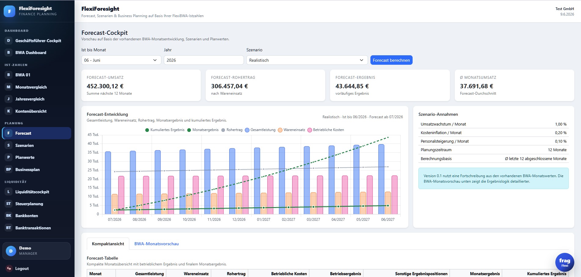This screenshot has width=581, height=277.
Task: Open the Businessplan BP icon
Action: (9, 169)
